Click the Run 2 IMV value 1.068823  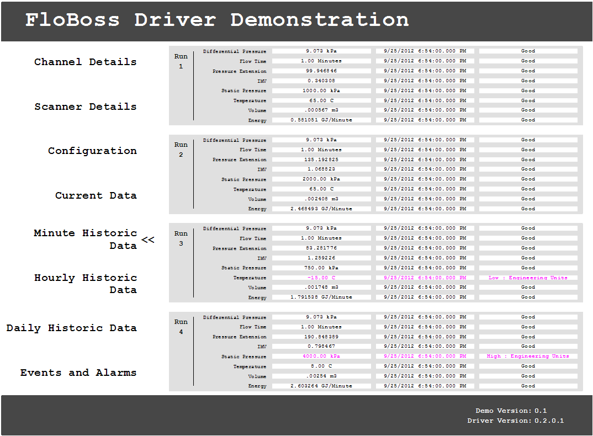tap(321, 169)
